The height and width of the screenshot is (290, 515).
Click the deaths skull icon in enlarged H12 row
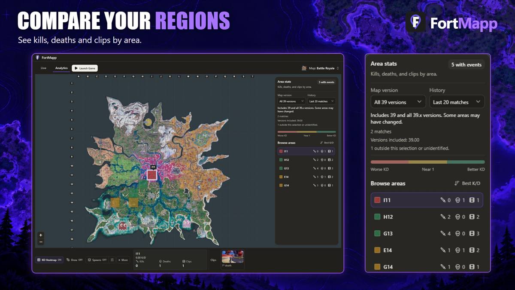click(x=457, y=217)
